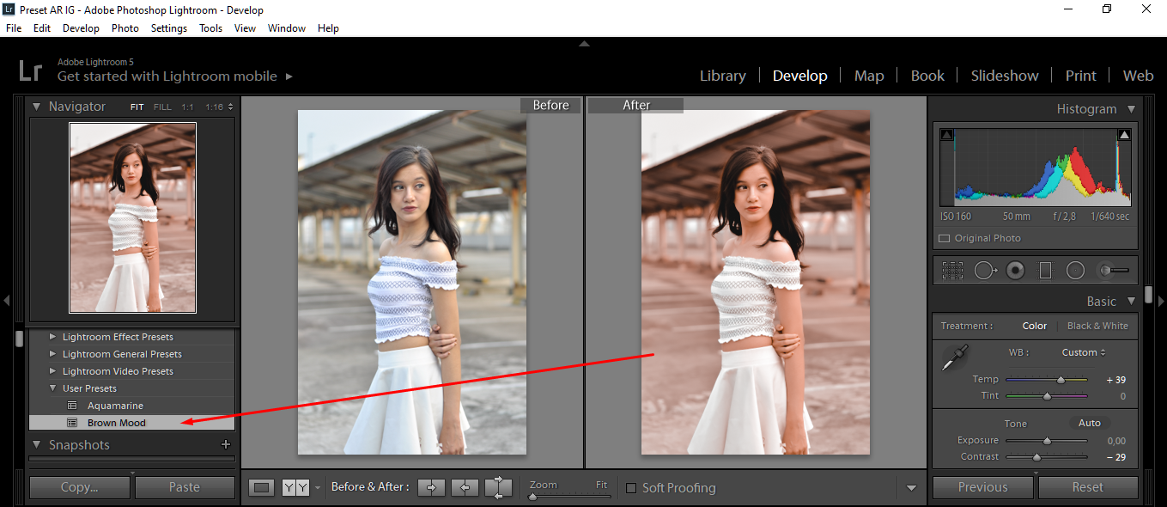Open the Develop menu
Viewport: 1167px width, 507px height.
81,28
